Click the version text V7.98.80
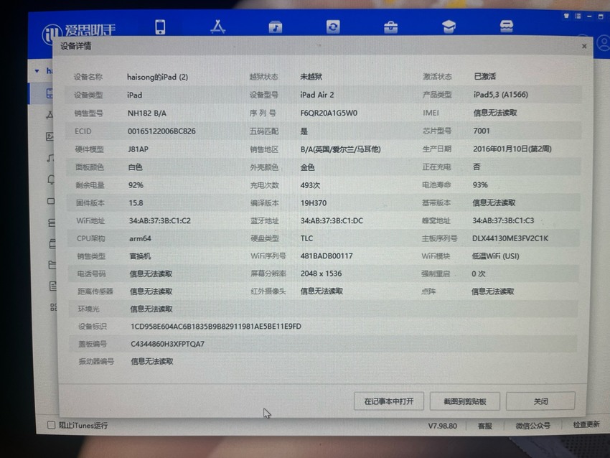 (443, 426)
